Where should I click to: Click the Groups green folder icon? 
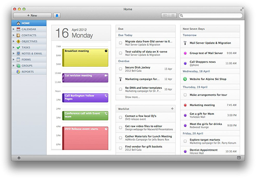[x=19, y=66]
